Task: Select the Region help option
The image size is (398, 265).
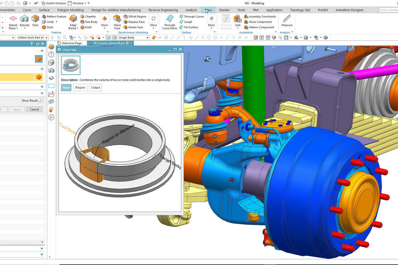Action: click(x=80, y=88)
